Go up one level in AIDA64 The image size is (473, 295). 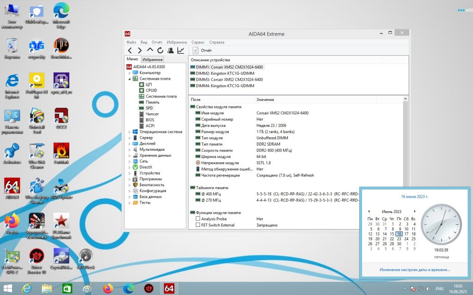tap(150, 50)
